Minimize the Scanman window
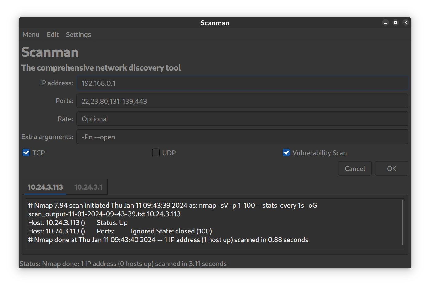 pos(385,22)
